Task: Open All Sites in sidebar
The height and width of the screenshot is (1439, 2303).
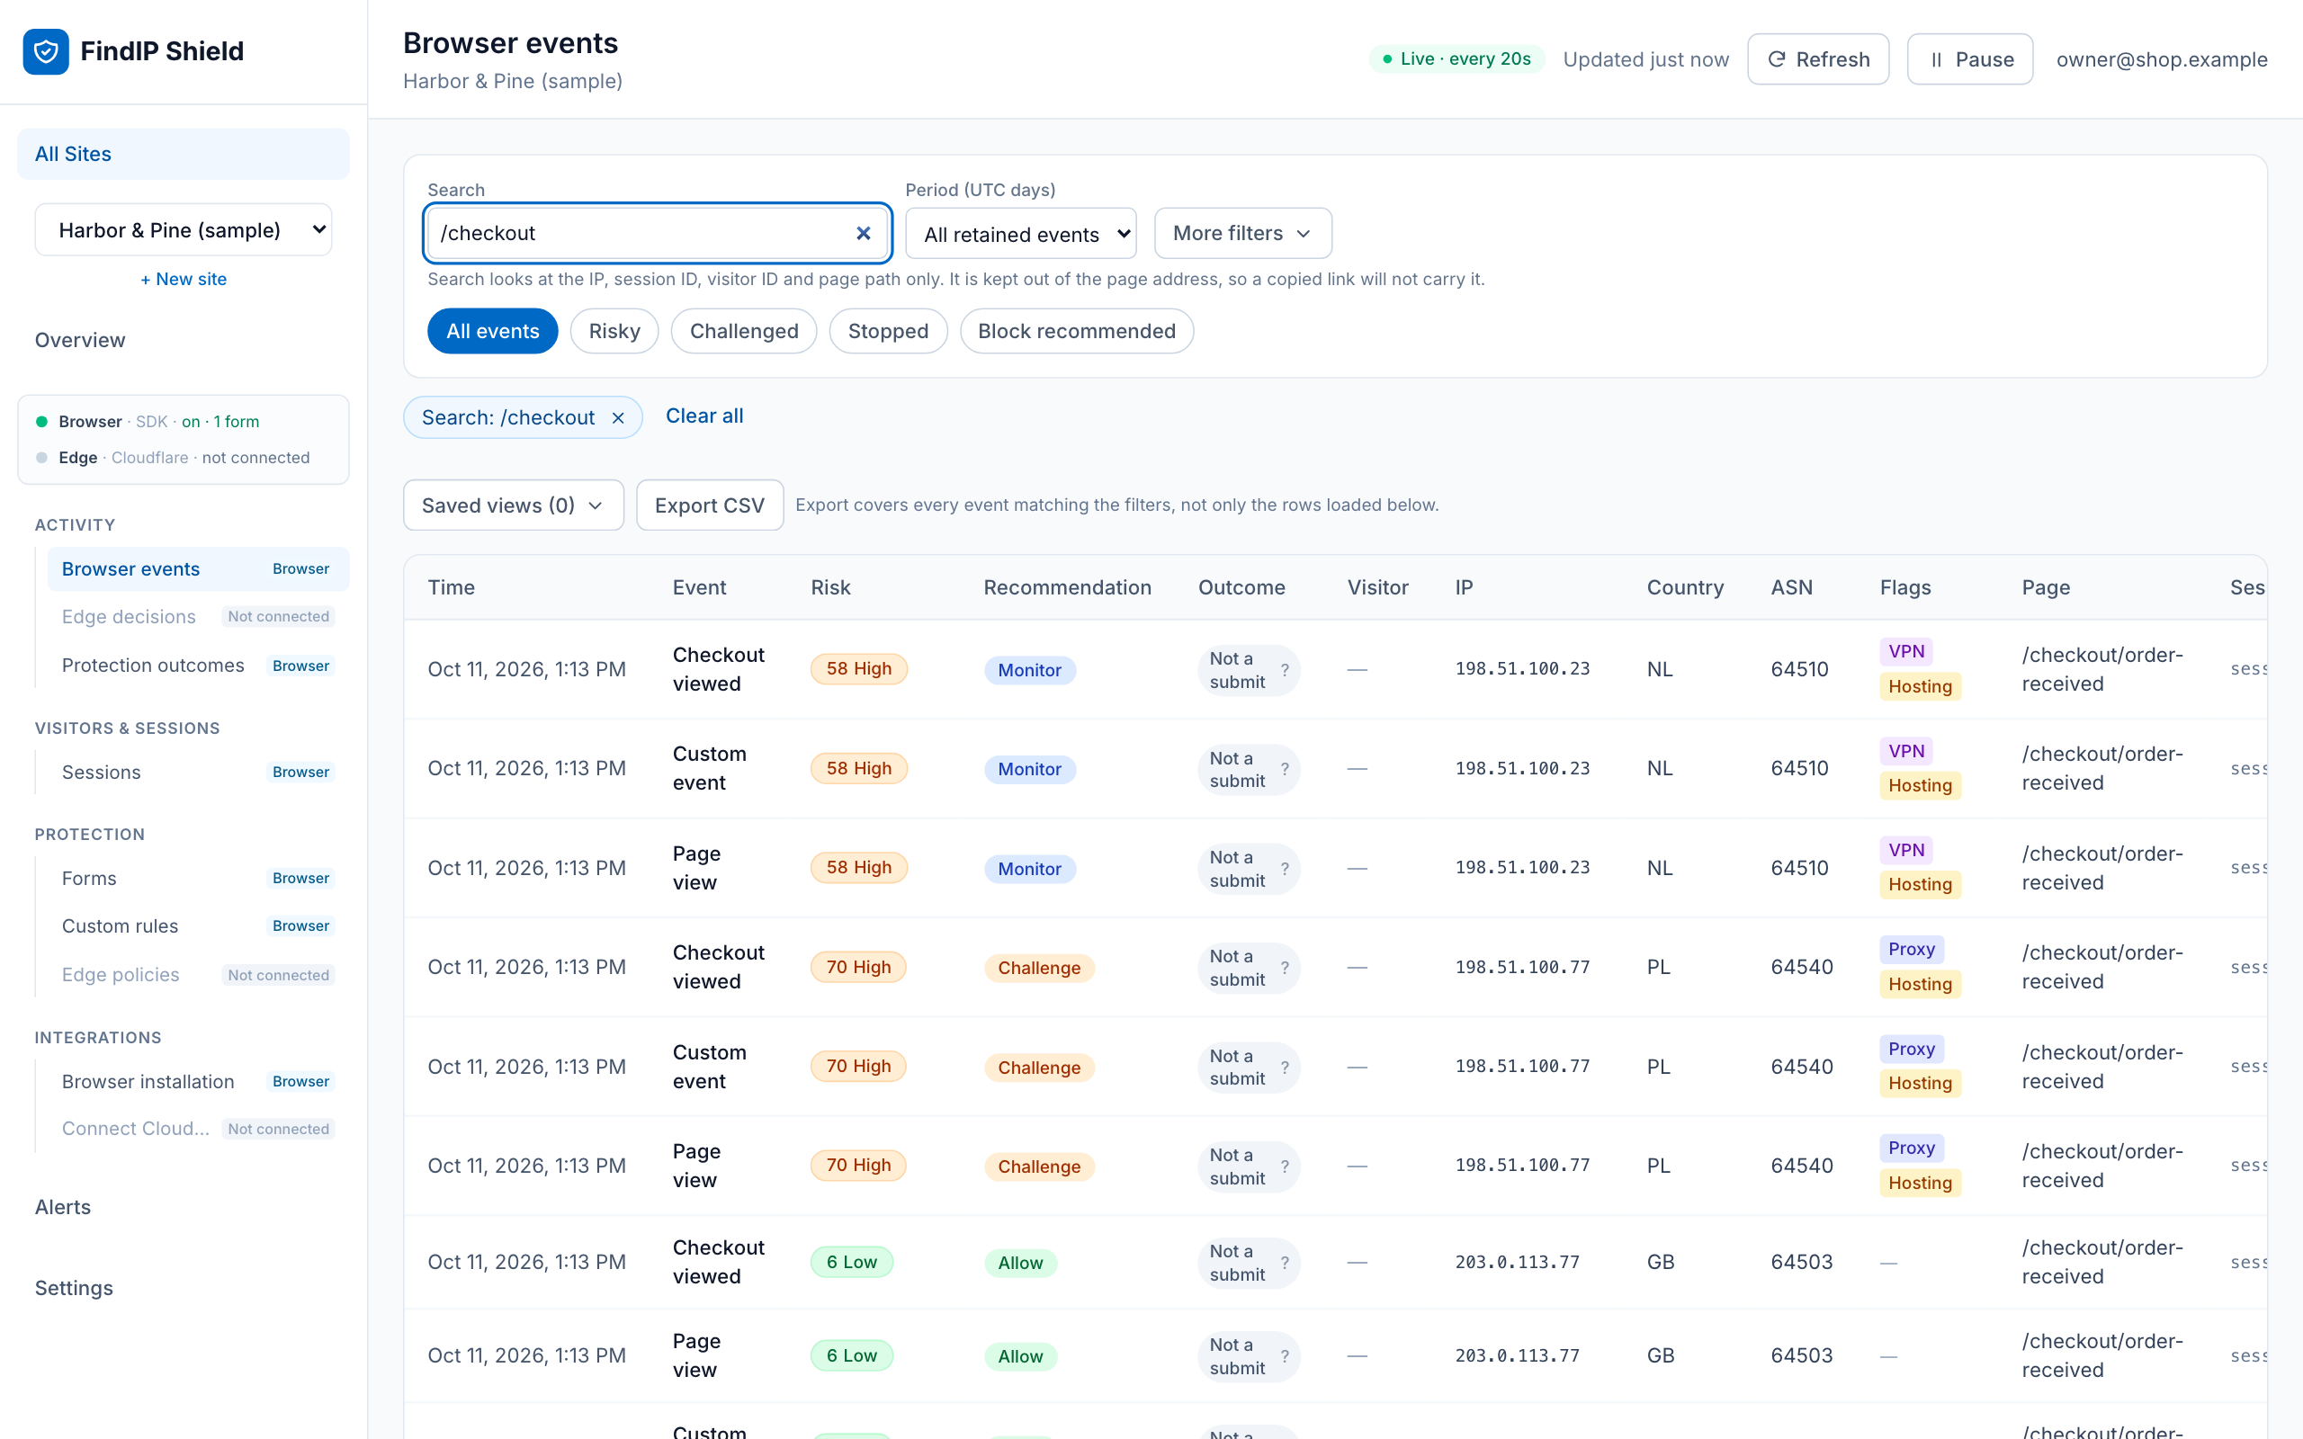Action: [184, 154]
